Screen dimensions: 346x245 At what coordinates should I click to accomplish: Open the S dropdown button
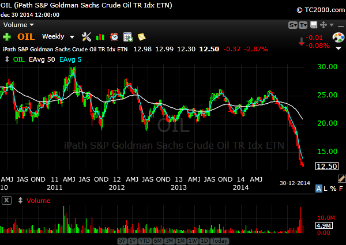click(293, 25)
